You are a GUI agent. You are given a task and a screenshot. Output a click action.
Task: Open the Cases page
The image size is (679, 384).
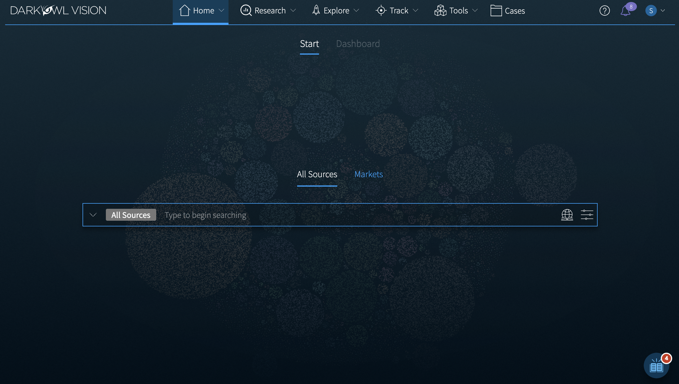pyautogui.click(x=508, y=11)
